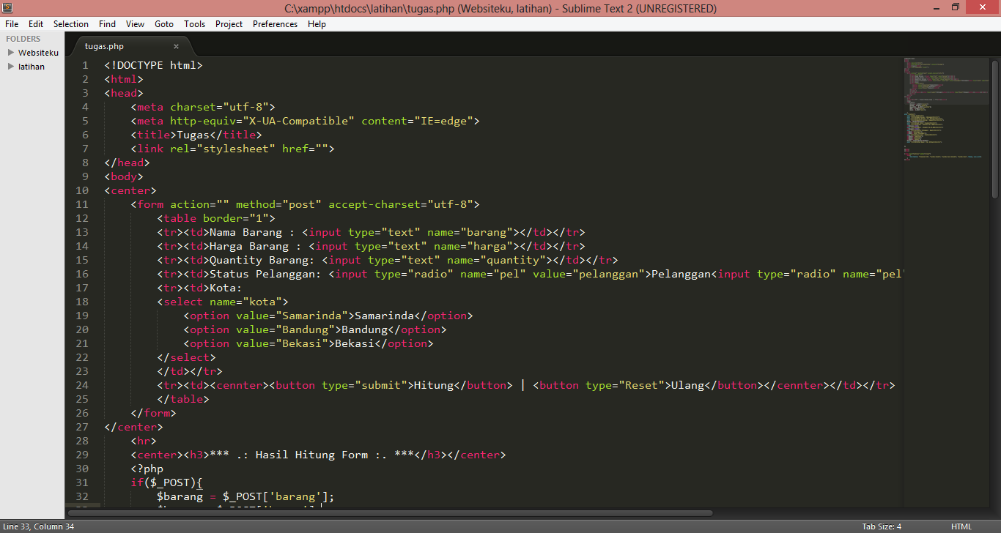The height and width of the screenshot is (533, 1001).
Task: Open the Tools menu
Action: point(194,23)
